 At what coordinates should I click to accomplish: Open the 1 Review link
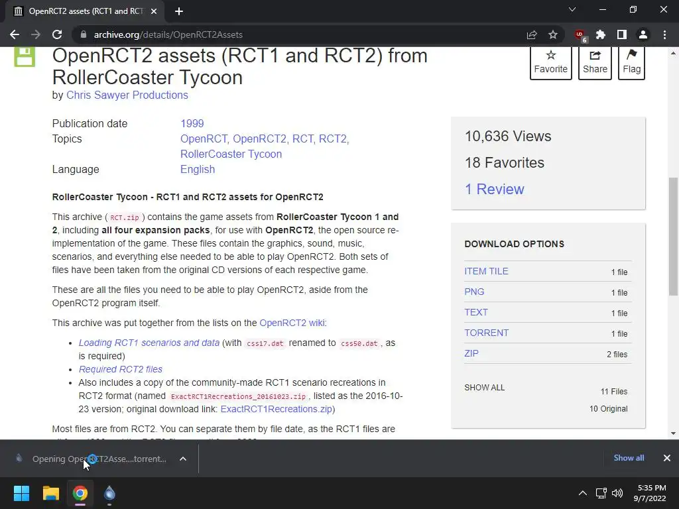point(494,189)
